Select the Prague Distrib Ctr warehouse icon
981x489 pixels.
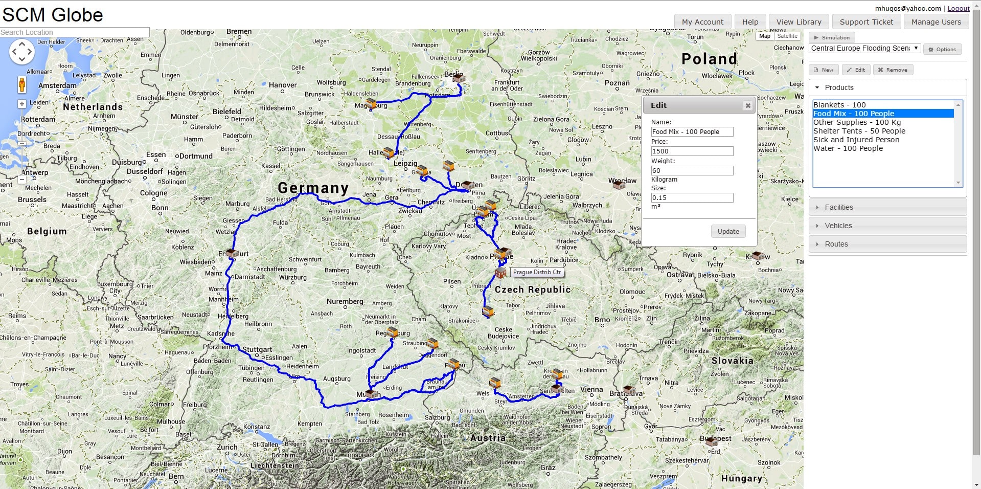pos(500,273)
